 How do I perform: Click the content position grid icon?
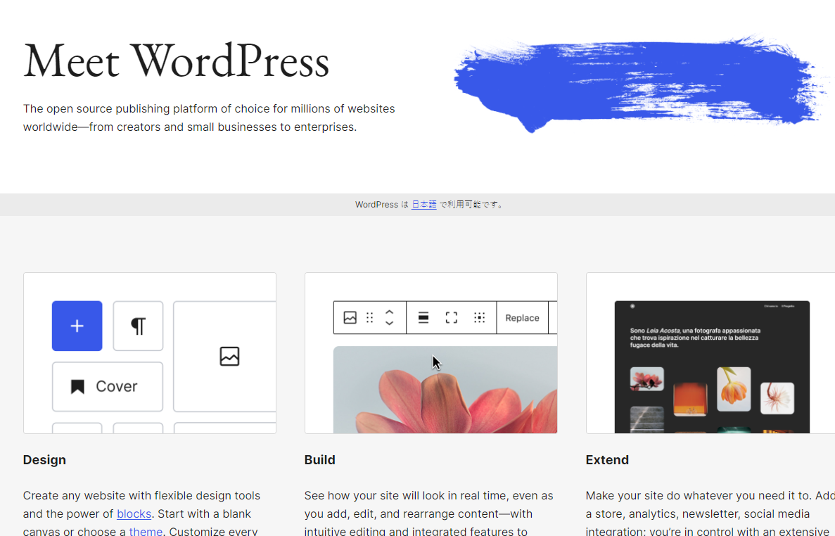point(479,318)
